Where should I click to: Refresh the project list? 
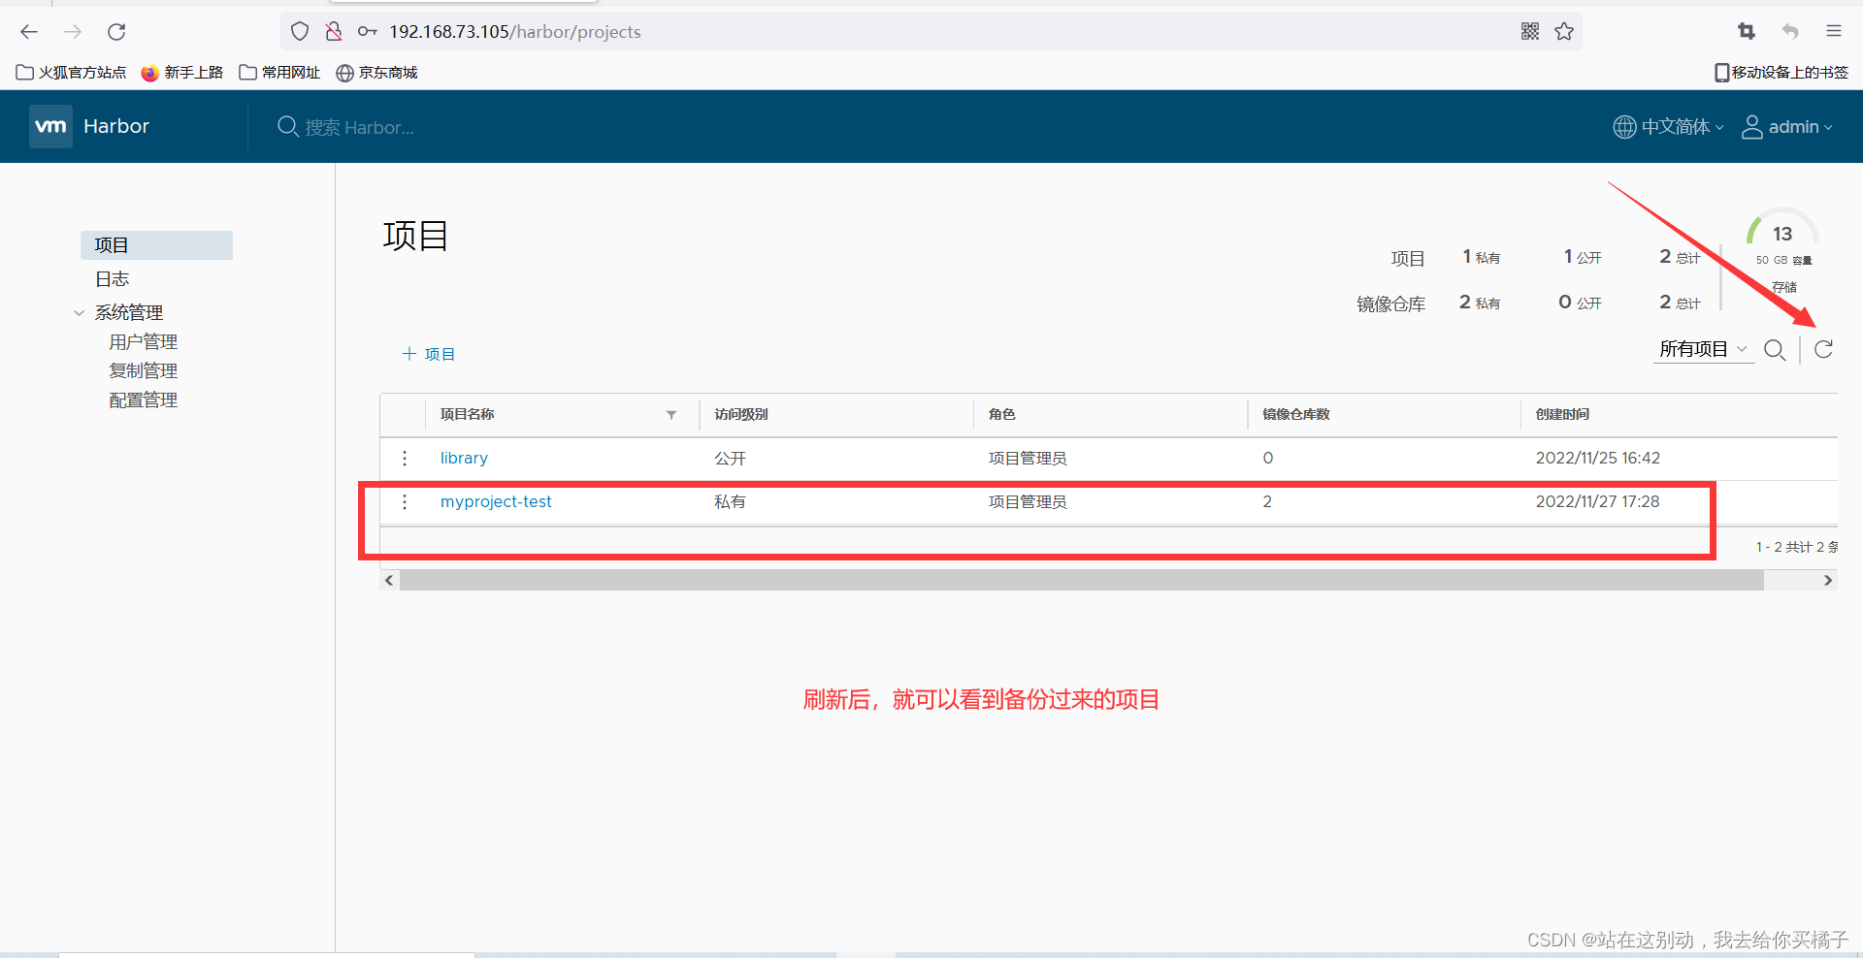(x=1823, y=349)
